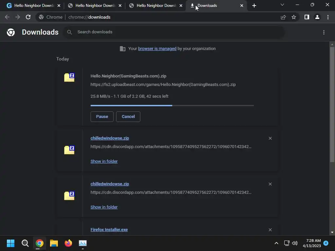Open Downloads page more actions menu

324,32
